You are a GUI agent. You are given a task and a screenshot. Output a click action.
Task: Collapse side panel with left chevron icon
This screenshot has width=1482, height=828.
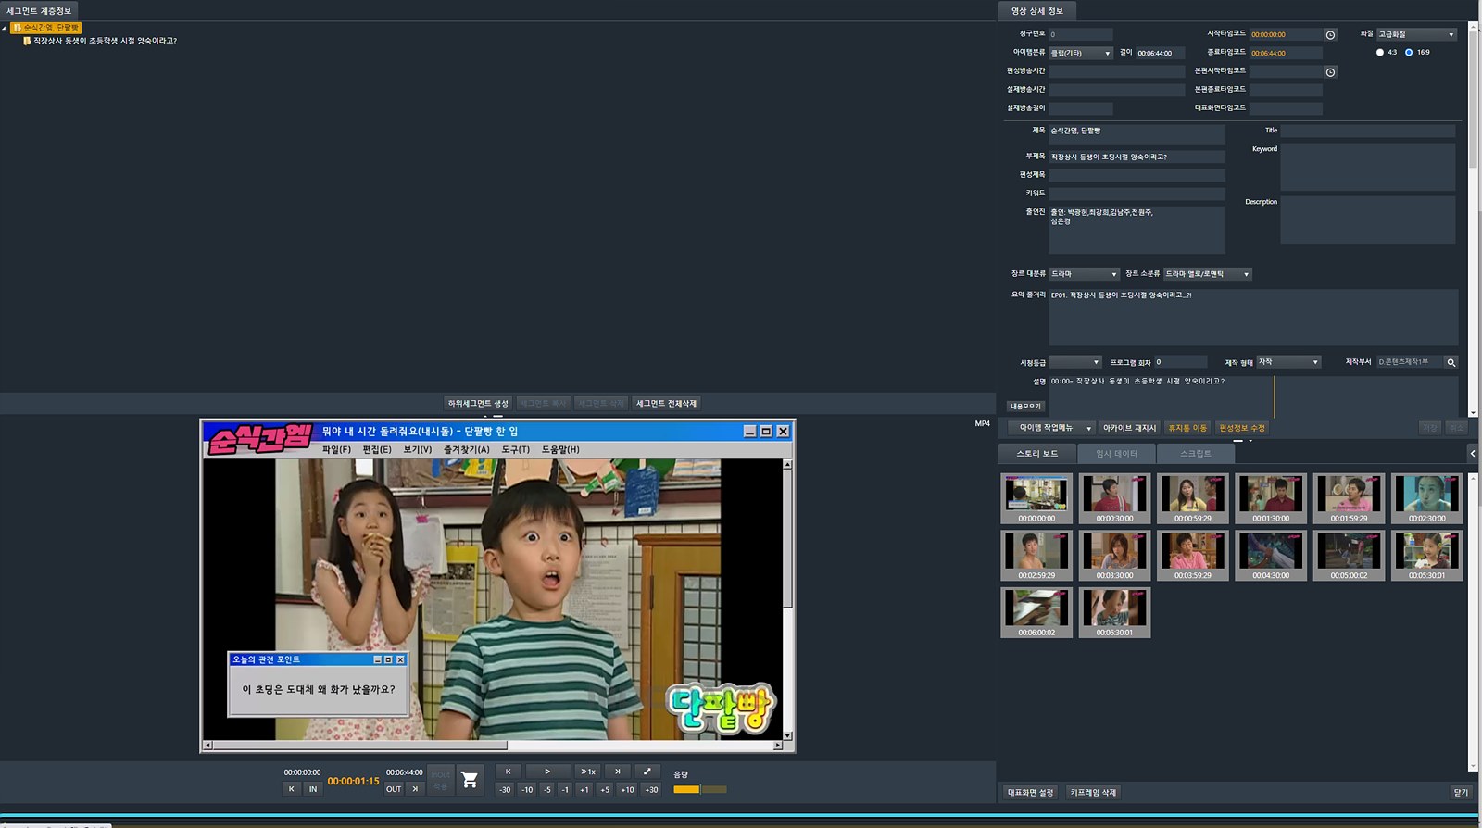(x=1473, y=453)
